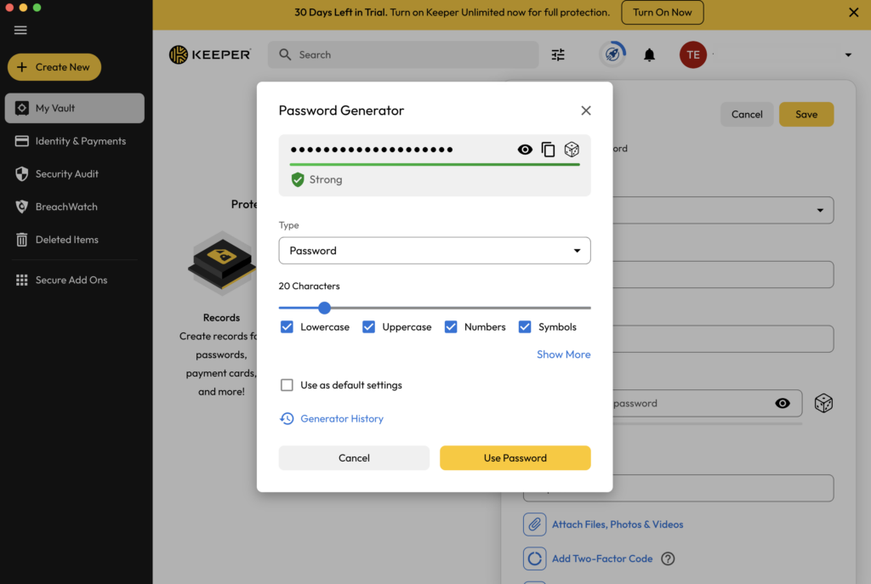Image resolution: width=871 pixels, height=584 pixels.
Task: Click Turn On Now in trial banner
Action: coord(662,12)
